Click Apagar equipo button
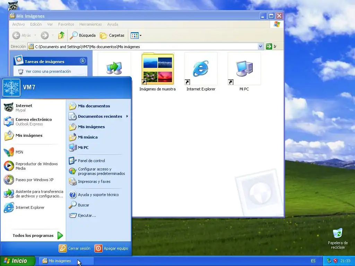 (111, 248)
